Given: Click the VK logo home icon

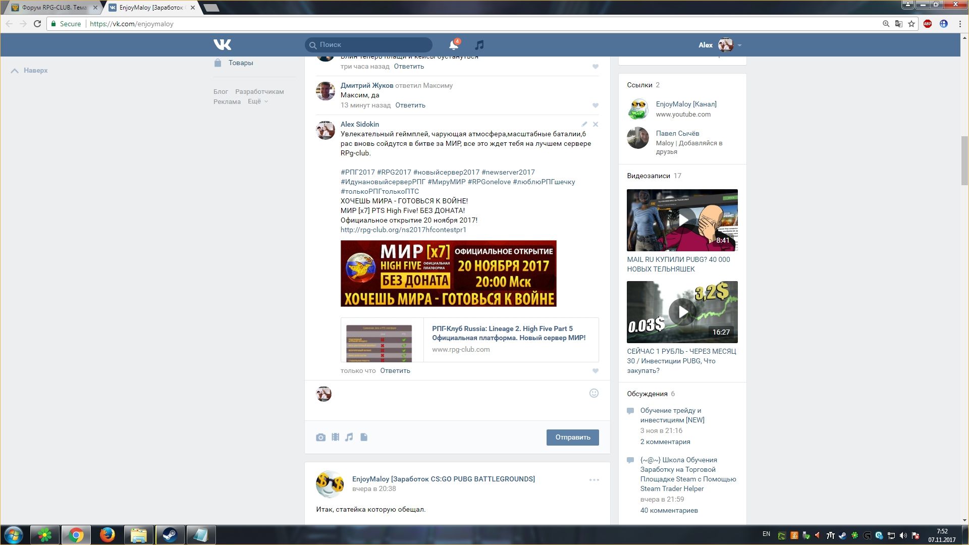Looking at the screenshot, I should pos(222,45).
